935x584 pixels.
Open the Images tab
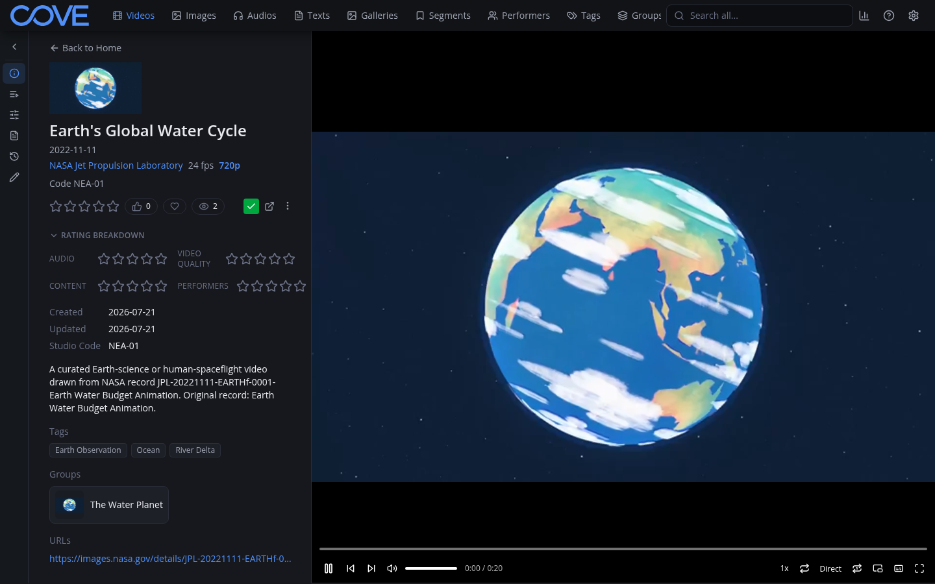[x=194, y=16]
